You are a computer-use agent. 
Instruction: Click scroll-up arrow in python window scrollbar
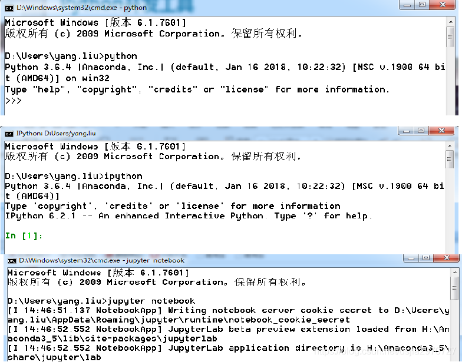(450, 22)
